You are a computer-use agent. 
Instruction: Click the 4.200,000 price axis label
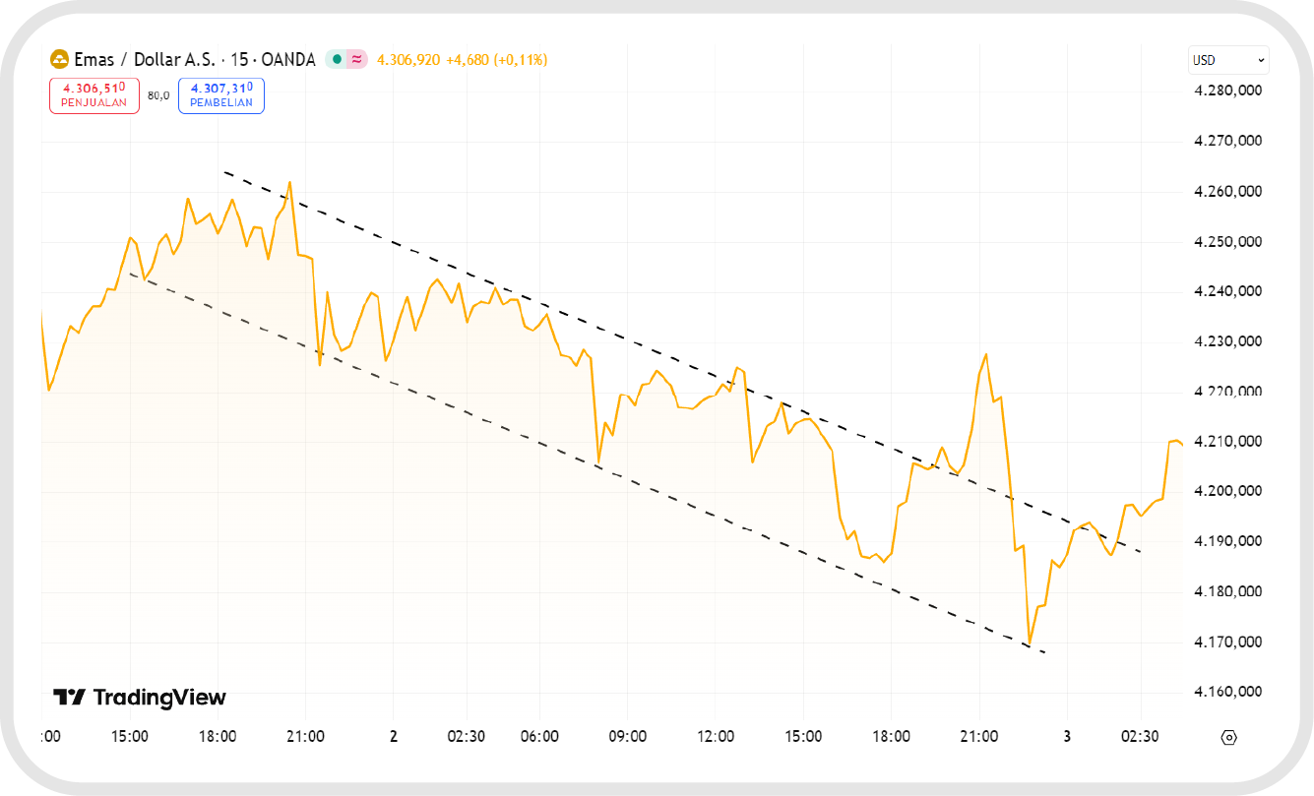[x=1227, y=491]
